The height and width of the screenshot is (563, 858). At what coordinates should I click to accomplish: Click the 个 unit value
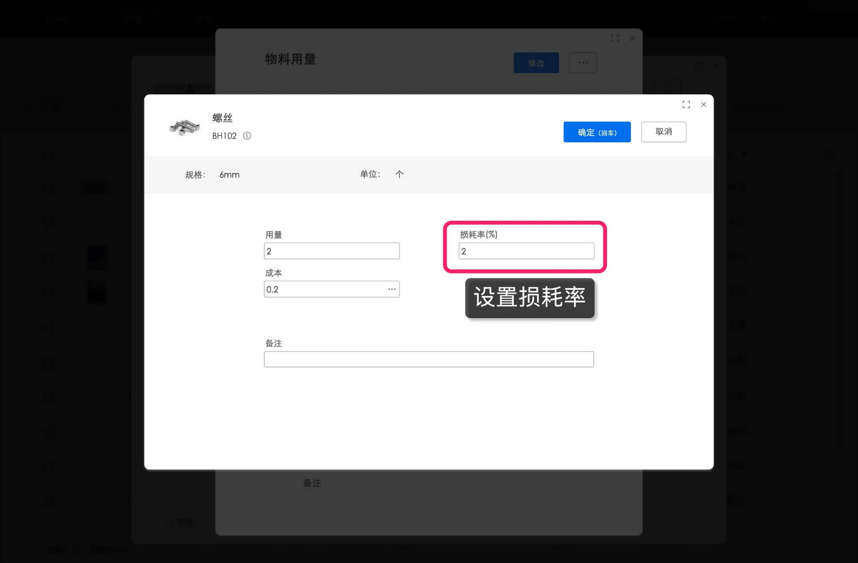pyautogui.click(x=399, y=174)
